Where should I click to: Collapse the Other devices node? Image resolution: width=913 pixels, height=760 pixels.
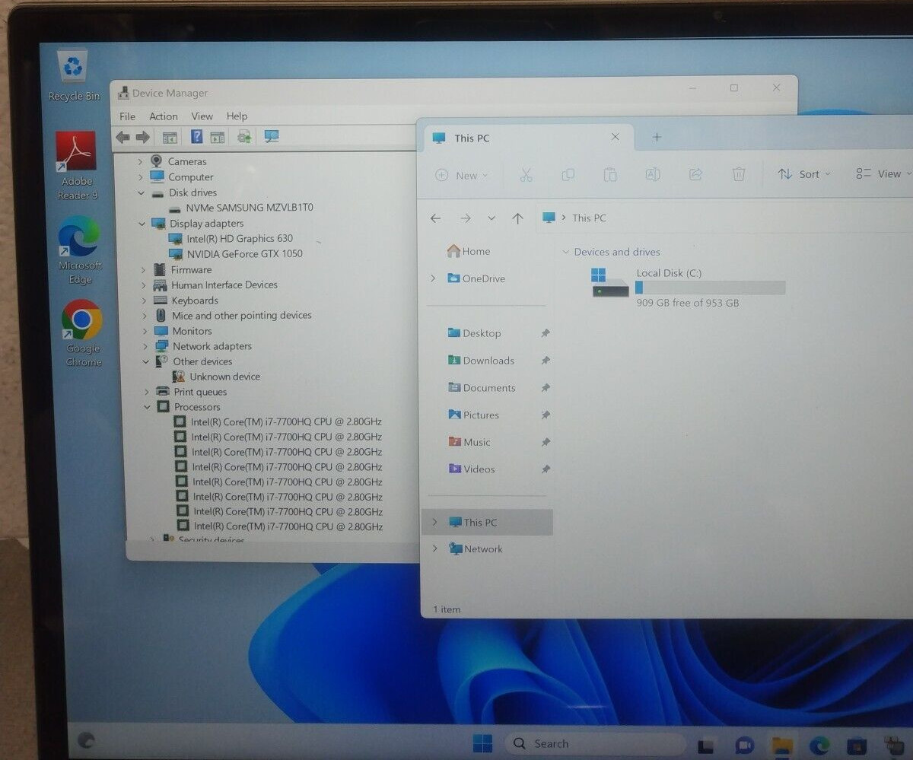tap(145, 361)
